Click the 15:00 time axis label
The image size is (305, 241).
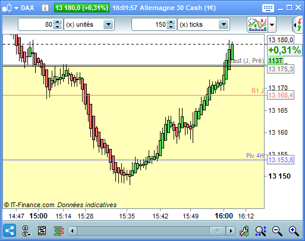(x=38, y=215)
